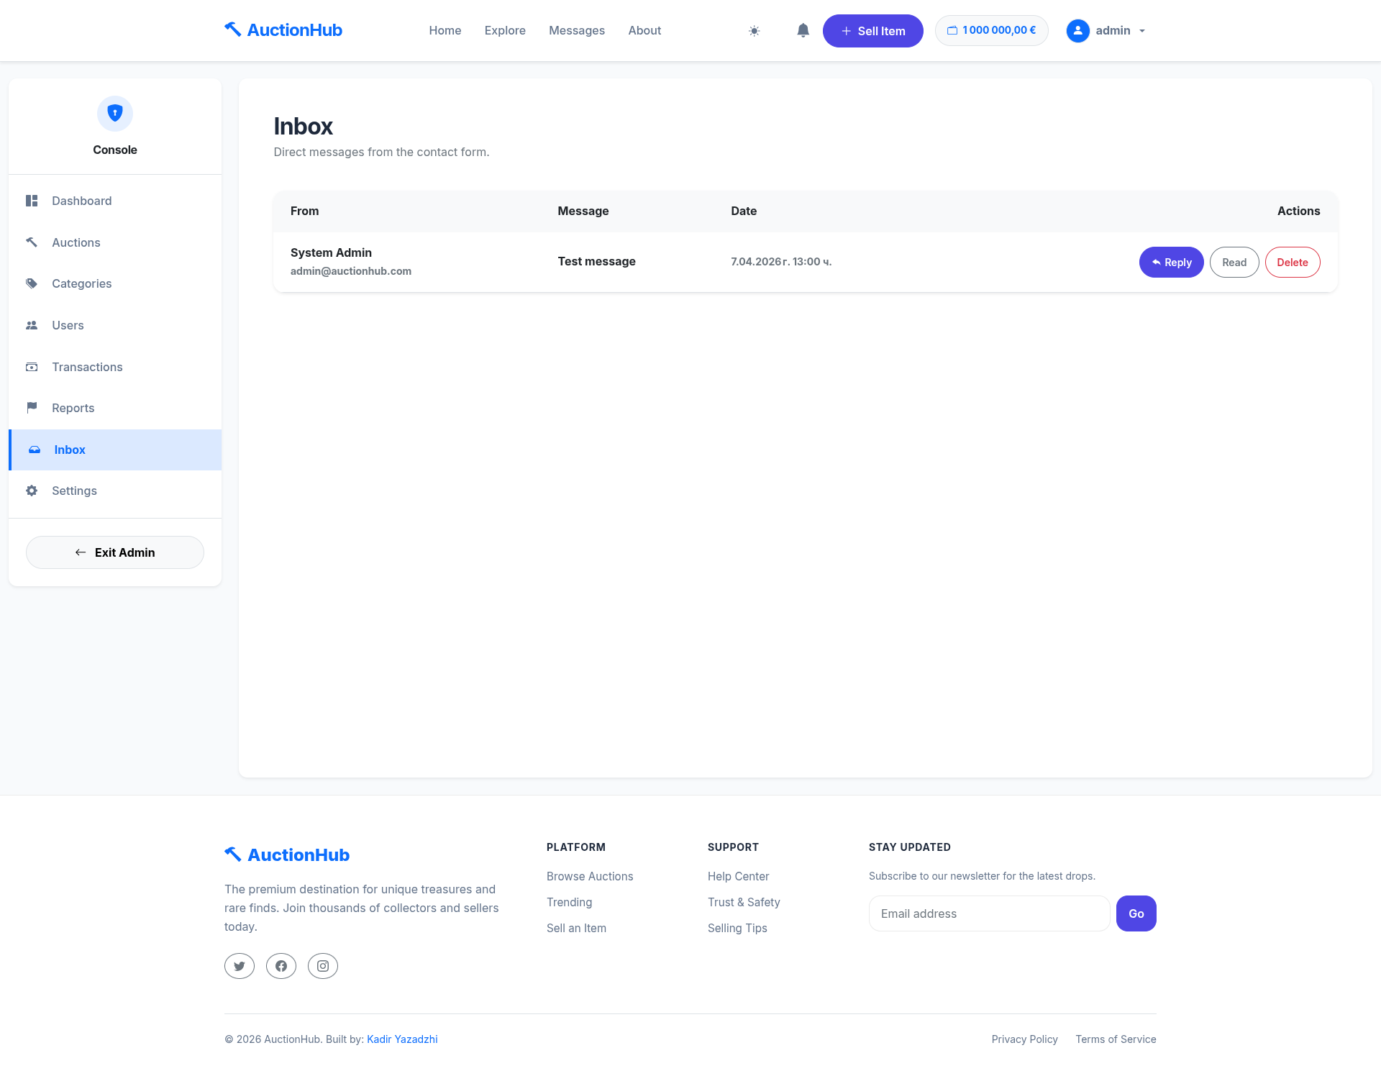Viewport: 1381px width, 1071px height.
Task: Open Explore in the top navigation
Action: (x=505, y=30)
